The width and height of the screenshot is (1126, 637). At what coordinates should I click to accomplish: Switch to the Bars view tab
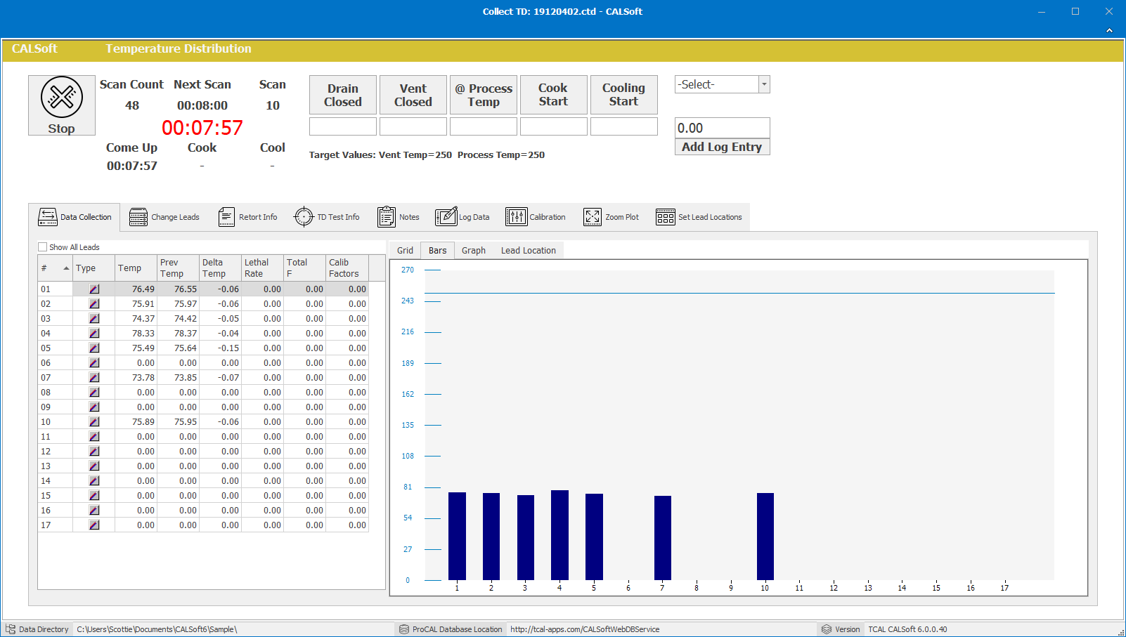[x=438, y=250]
